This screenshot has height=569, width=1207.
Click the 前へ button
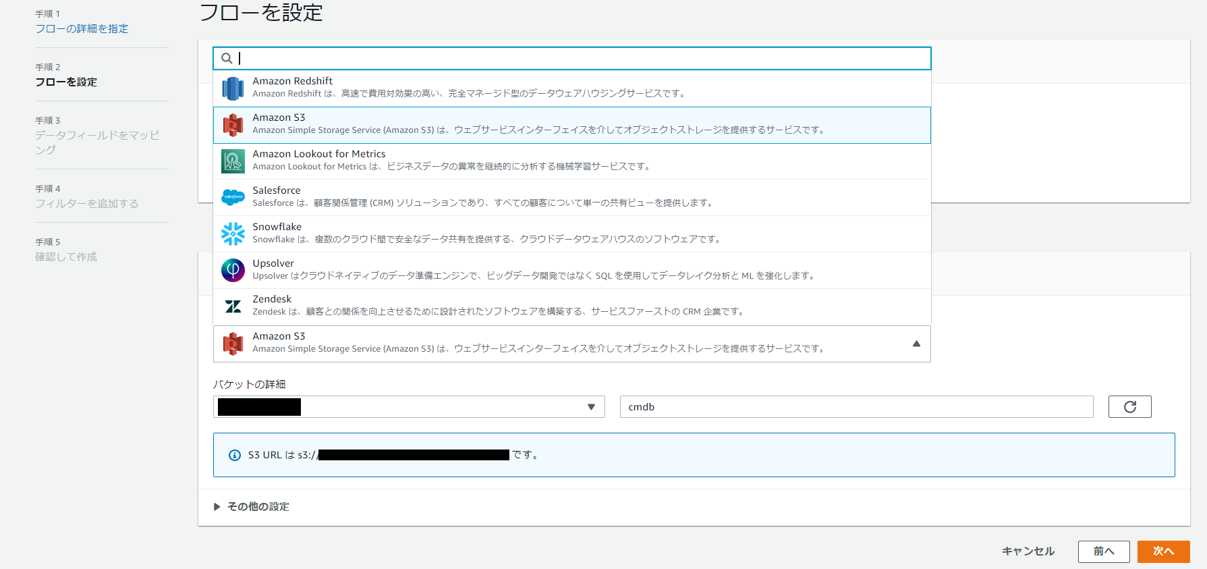tap(1104, 551)
